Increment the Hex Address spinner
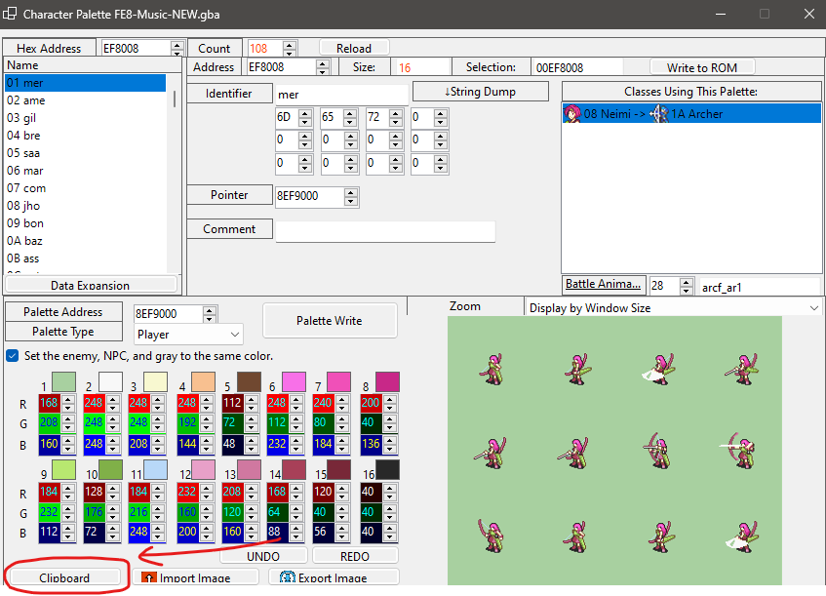The width and height of the screenshot is (826, 596). [x=177, y=44]
